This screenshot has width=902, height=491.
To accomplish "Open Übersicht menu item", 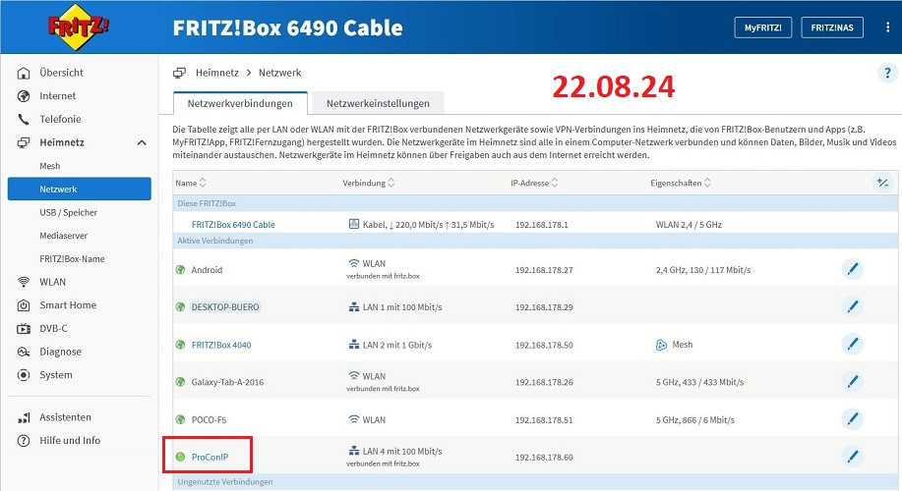I will pos(62,73).
